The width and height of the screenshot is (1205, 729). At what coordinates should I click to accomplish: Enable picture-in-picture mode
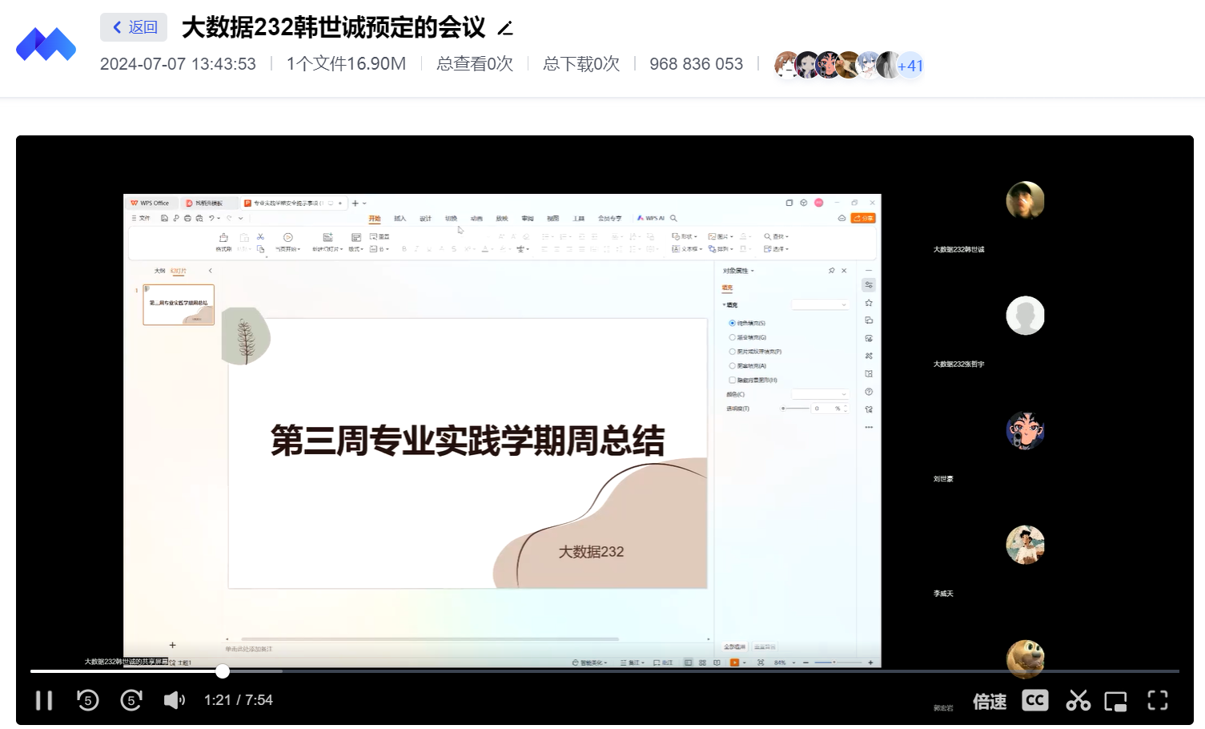coord(1115,702)
